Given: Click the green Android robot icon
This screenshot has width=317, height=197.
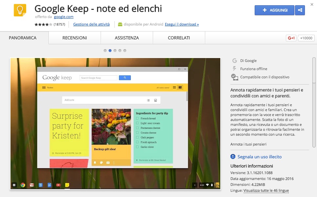Looking at the screenshot, I should [120, 24].
